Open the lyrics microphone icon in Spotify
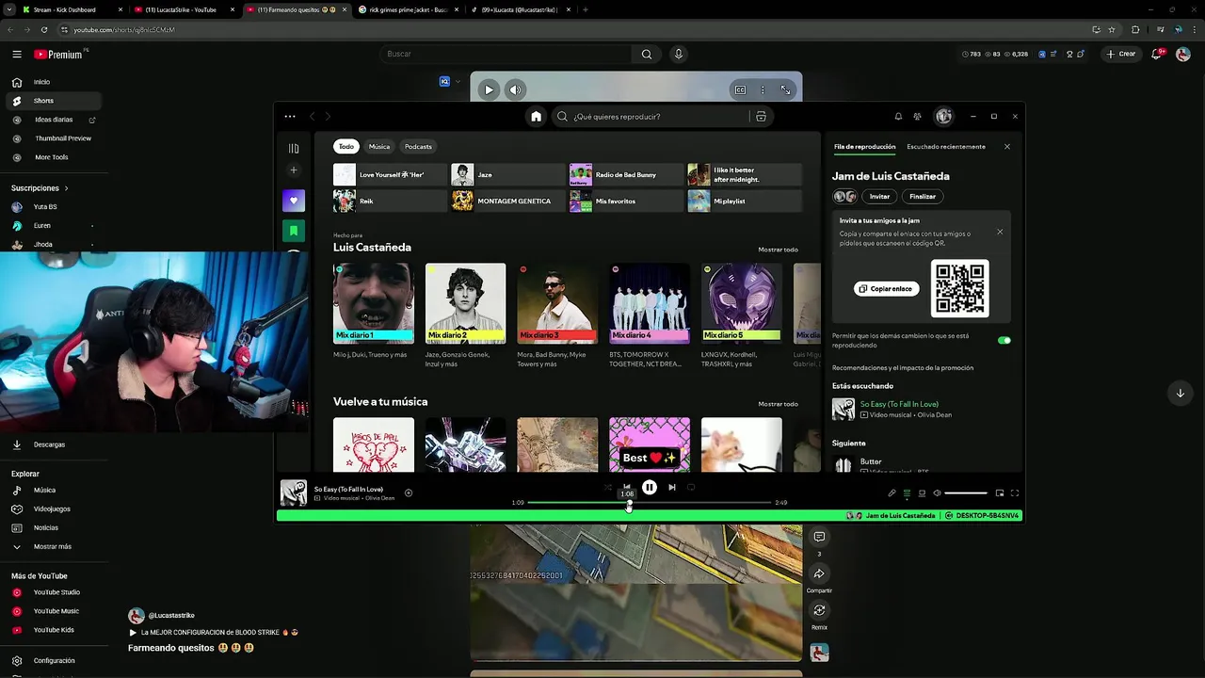The height and width of the screenshot is (678, 1205). [892, 492]
